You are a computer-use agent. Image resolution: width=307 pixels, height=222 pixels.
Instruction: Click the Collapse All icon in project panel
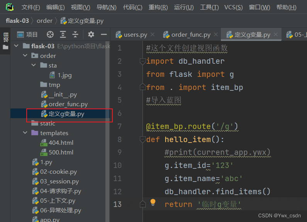tap(75, 35)
